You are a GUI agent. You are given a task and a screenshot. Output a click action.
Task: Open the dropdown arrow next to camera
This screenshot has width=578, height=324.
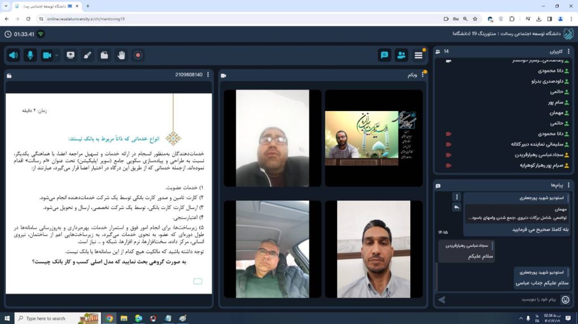coord(56,55)
